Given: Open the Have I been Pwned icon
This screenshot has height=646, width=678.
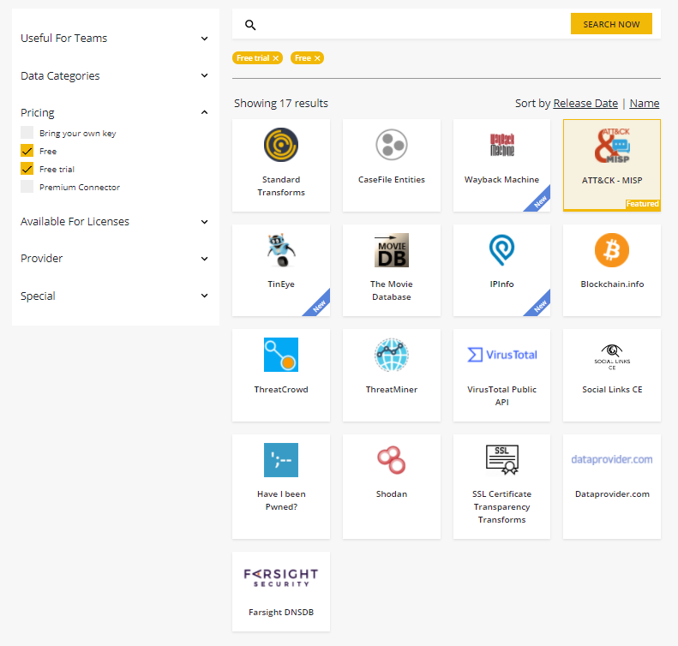Looking at the screenshot, I should 281,460.
